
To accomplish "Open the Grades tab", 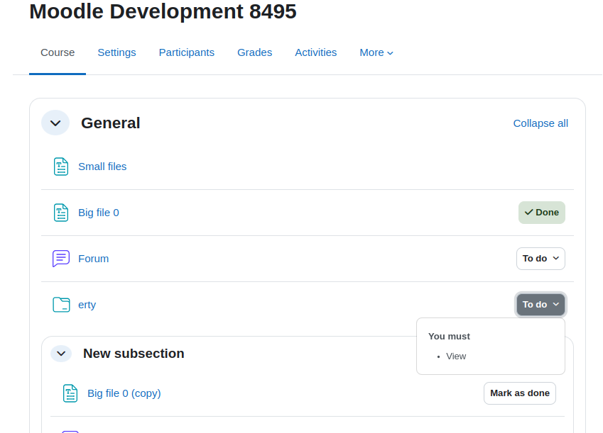I will (254, 52).
